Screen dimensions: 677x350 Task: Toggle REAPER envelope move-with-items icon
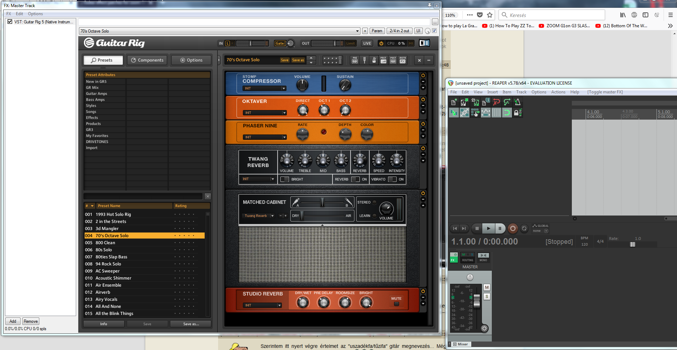pos(486,113)
